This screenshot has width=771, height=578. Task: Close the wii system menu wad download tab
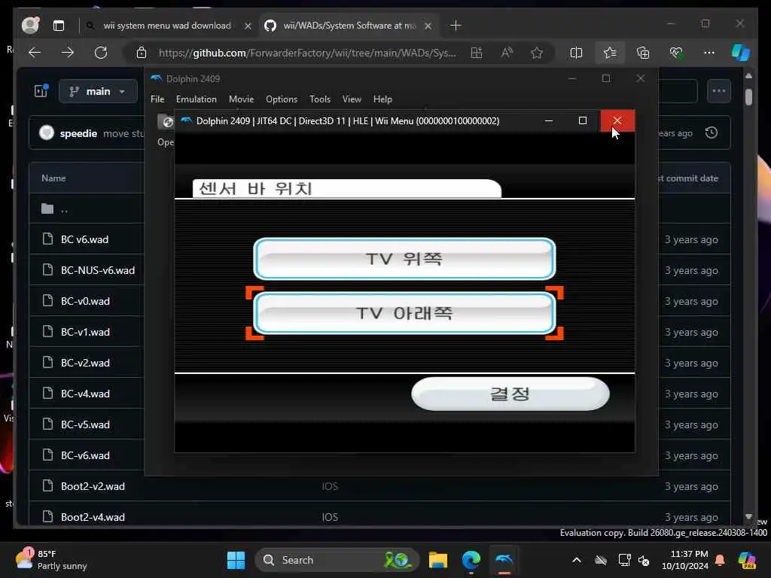[248, 26]
